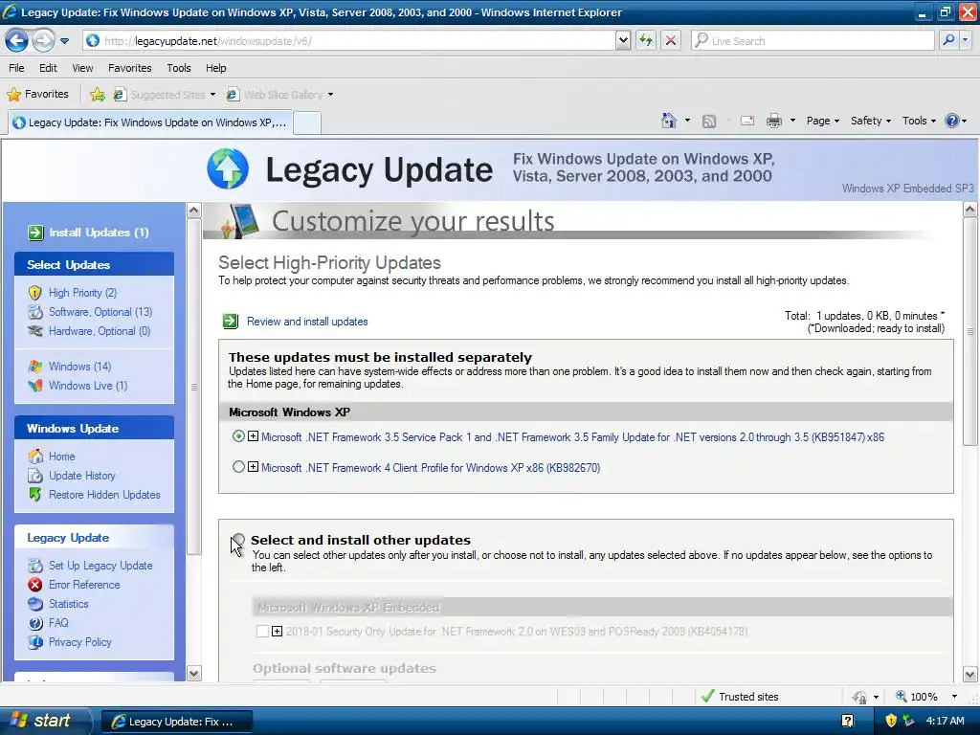Open the Tools menu in menu bar
Image resolution: width=980 pixels, height=735 pixels.
179,68
